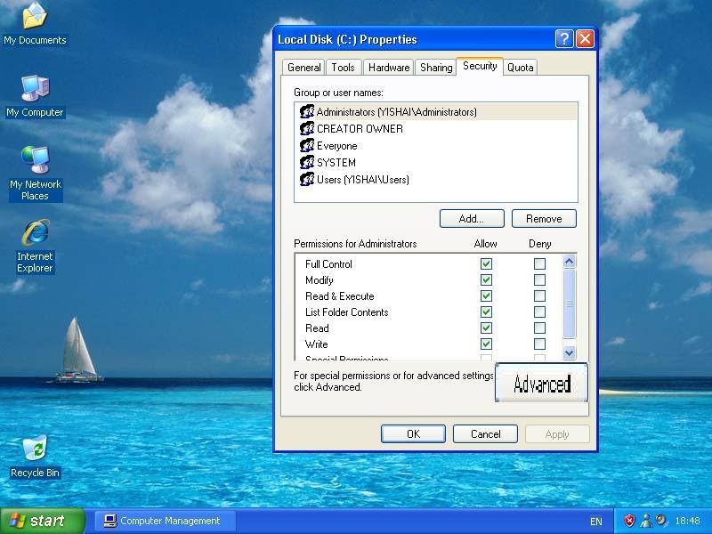Open the Start menu
Screen dimensions: 712x534
click(43, 521)
